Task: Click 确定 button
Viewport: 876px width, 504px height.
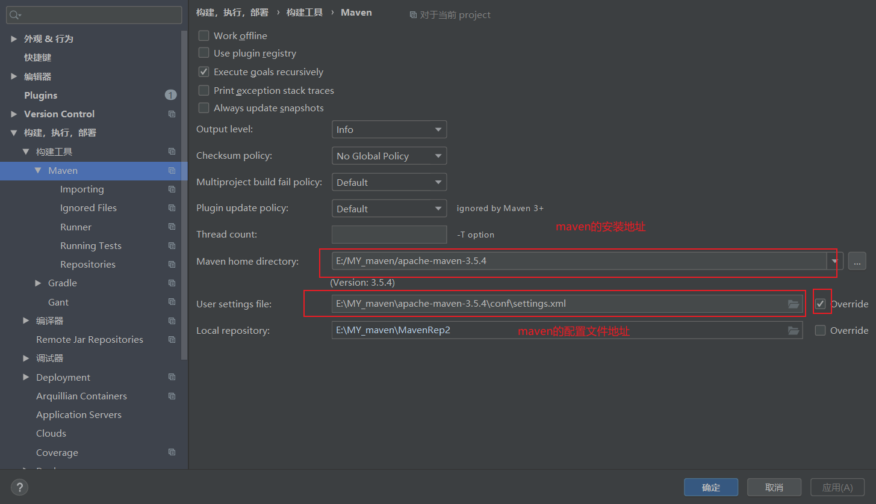Action: (x=711, y=487)
